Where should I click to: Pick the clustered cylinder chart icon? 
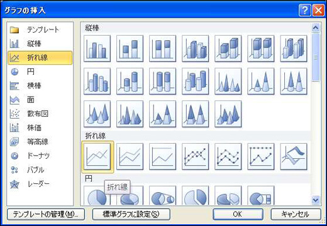[97, 81]
